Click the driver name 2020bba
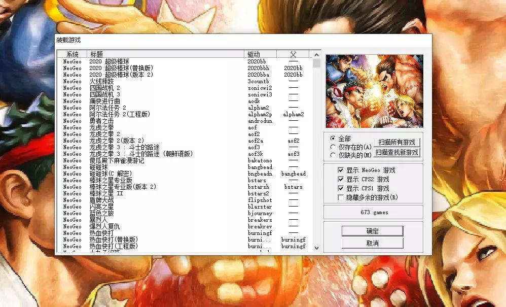Screen dimensions: 506x307 (259, 75)
